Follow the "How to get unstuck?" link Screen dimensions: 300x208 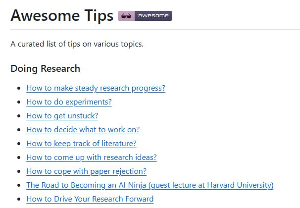coord(62,116)
